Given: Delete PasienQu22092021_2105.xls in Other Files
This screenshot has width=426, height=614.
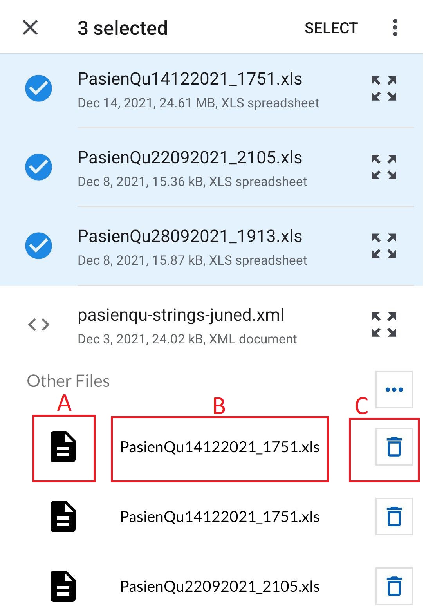Looking at the screenshot, I should 394,586.
